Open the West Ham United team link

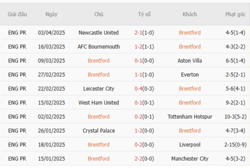pos(98,103)
